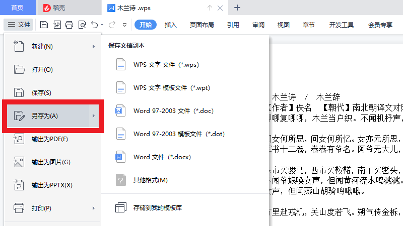Click the print icon in quick toolbar
The width and height of the screenshot is (403, 226).
click(x=70, y=25)
